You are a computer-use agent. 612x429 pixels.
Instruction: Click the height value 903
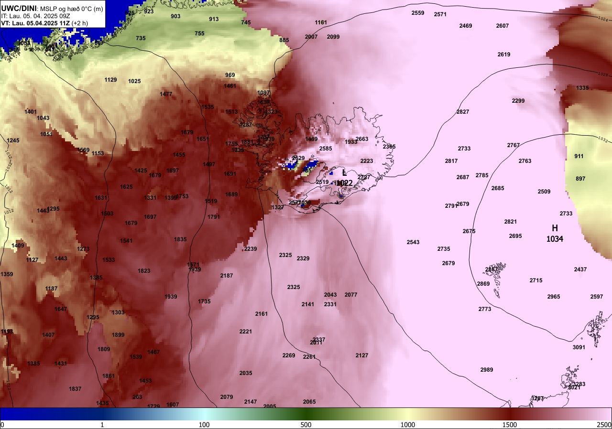pos(175,16)
